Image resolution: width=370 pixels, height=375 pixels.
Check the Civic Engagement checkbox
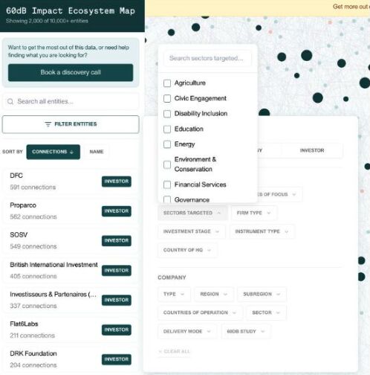click(167, 98)
